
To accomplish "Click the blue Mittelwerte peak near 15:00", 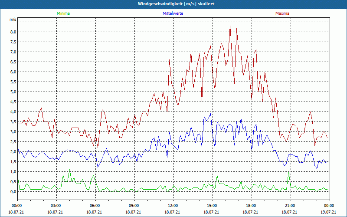I will [210, 114].
